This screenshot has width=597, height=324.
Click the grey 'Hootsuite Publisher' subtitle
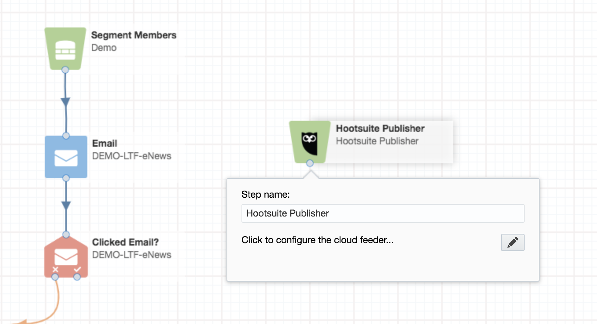377,141
